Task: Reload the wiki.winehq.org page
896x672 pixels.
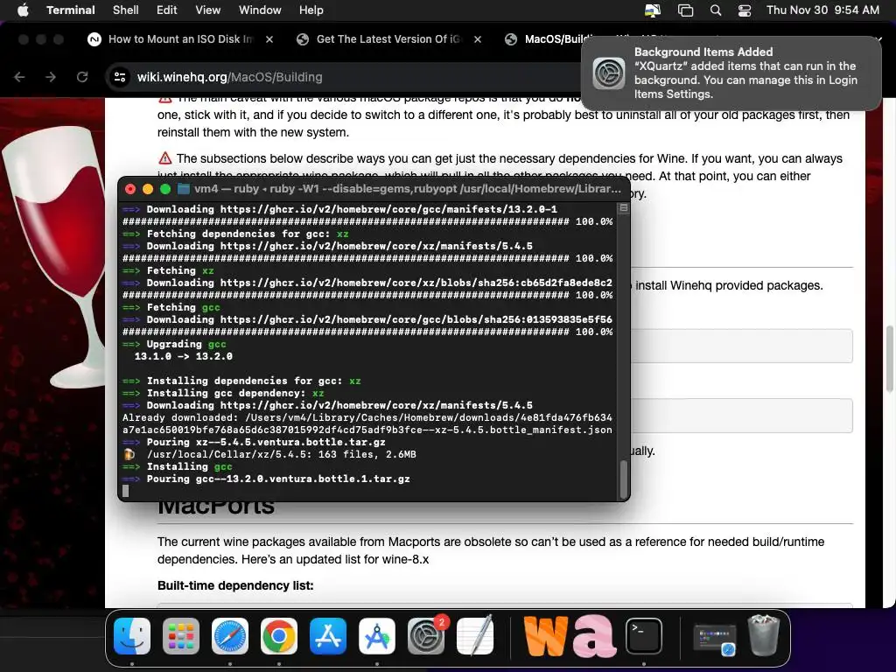Action: point(82,77)
